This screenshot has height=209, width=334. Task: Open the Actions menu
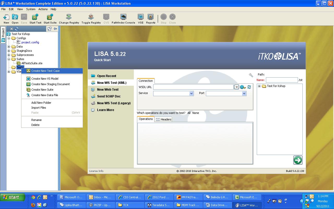coord(43,9)
